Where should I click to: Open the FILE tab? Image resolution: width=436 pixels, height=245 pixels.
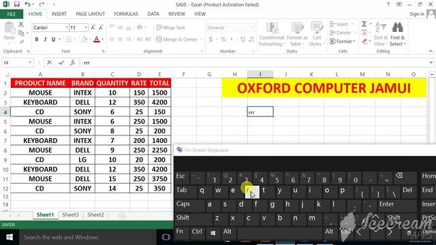(12, 14)
